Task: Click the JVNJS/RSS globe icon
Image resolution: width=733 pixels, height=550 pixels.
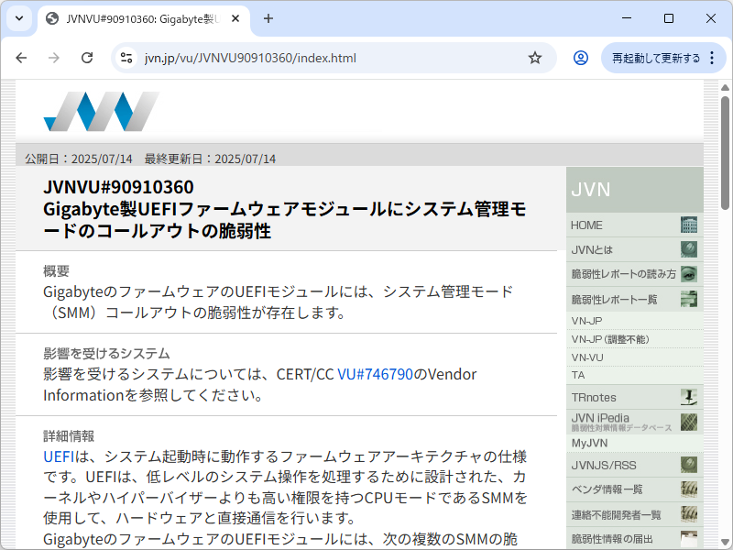Action: click(x=689, y=465)
